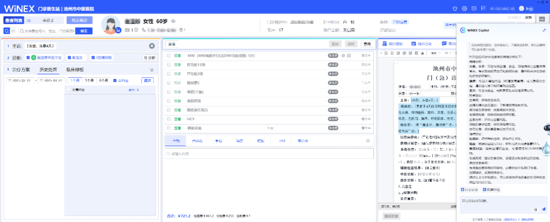This screenshot has width=550, height=222.
Task: Toggle the 2型糖尿病 diagnosis checkbox
Action: point(94,58)
